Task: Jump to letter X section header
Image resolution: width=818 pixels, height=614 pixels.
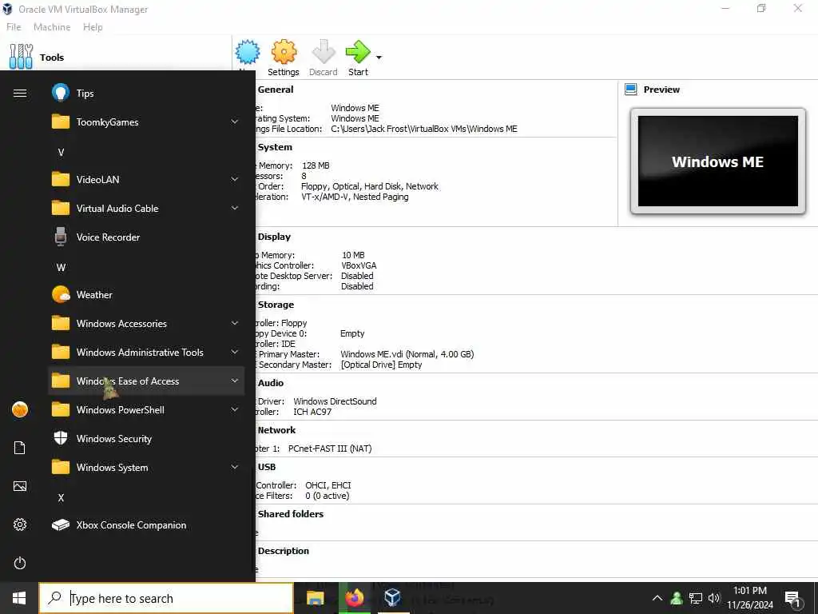Action: [x=61, y=497]
